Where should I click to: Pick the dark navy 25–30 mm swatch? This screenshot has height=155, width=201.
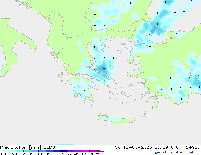(x=64, y=151)
